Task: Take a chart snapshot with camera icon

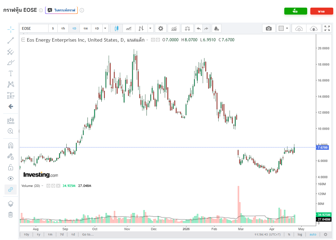Action: (x=269, y=28)
